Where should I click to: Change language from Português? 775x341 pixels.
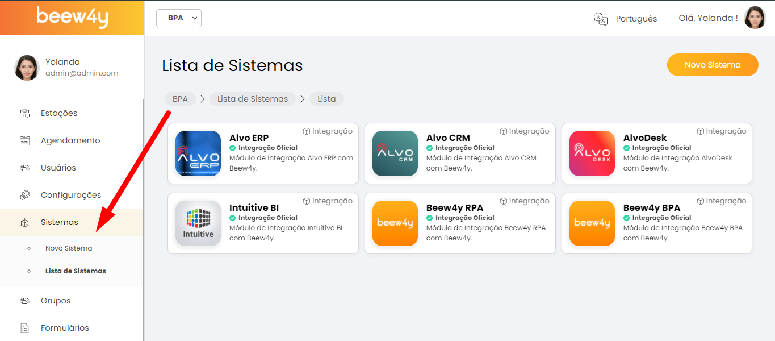[x=636, y=19]
